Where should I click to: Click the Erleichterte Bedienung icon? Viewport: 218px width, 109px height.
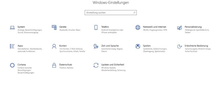(x=180, y=46)
